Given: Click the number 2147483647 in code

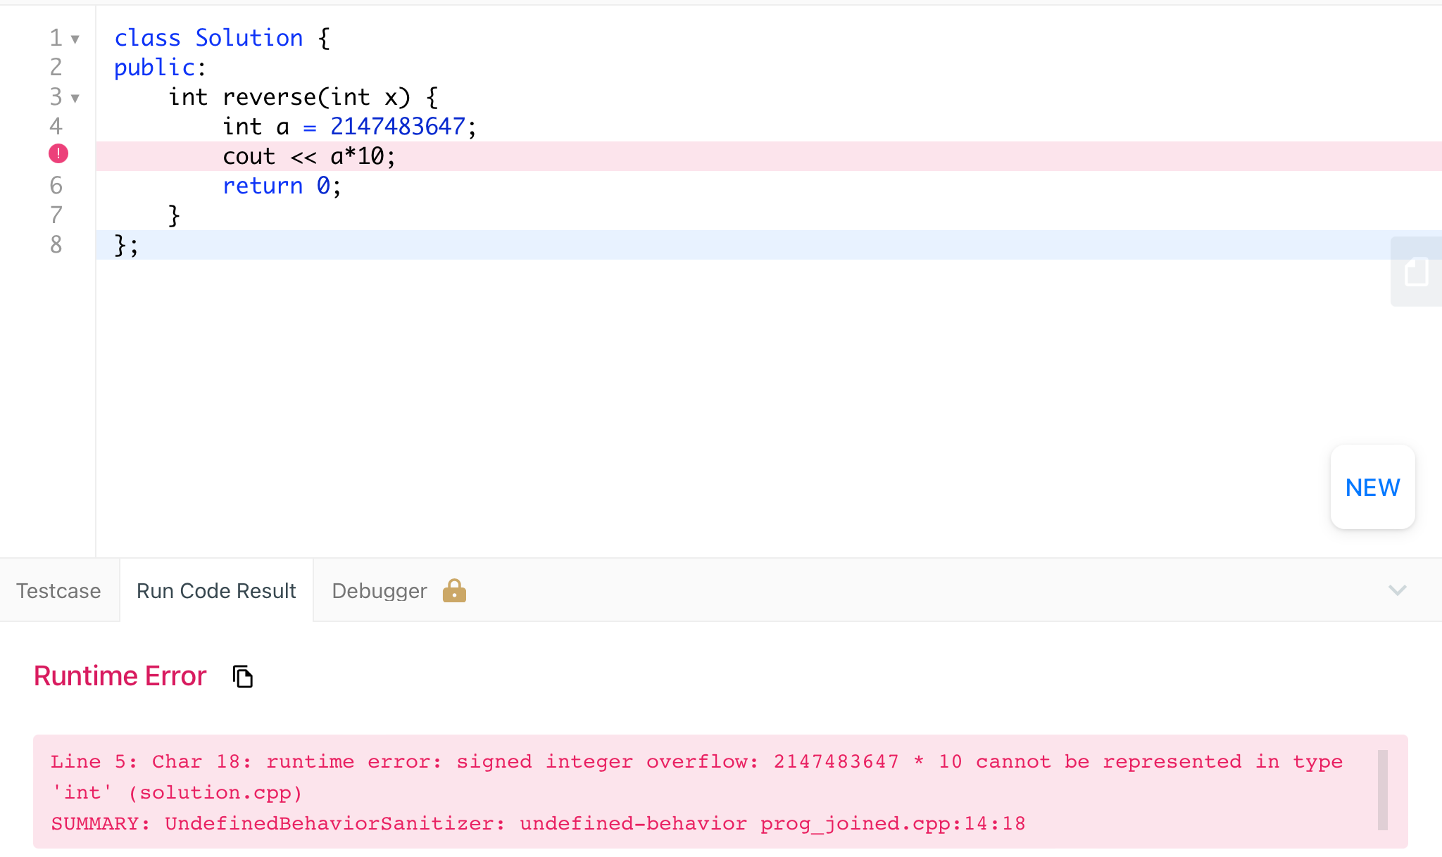Looking at the screenshot, I should [397, 127].
